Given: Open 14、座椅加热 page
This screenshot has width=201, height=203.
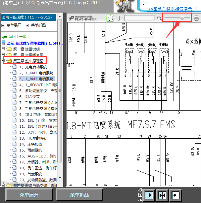Looking at the screenshot, I should click(31, 144).
